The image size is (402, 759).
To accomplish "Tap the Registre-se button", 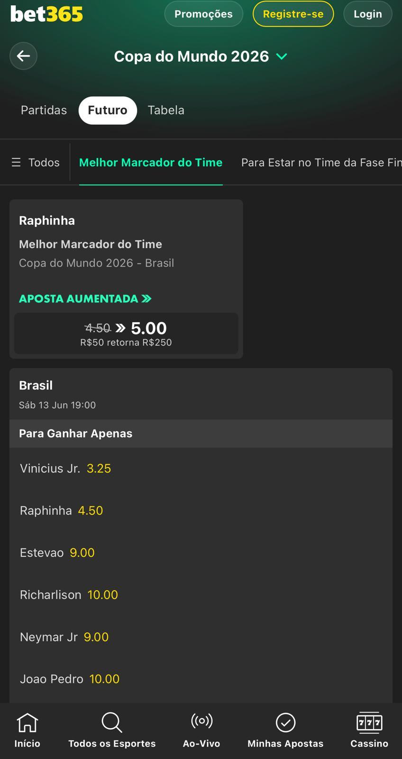I will 292,14.
